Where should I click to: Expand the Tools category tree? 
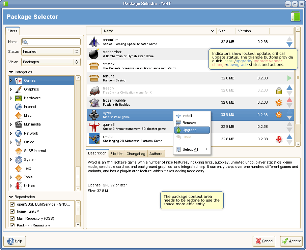tap(11, 177)
